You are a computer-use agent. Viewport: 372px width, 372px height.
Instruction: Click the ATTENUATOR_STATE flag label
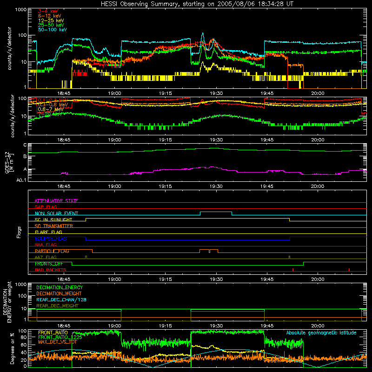[x=56, y=201]
